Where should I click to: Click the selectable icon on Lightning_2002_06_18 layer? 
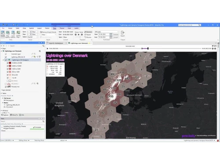click(x=35, y=57)
